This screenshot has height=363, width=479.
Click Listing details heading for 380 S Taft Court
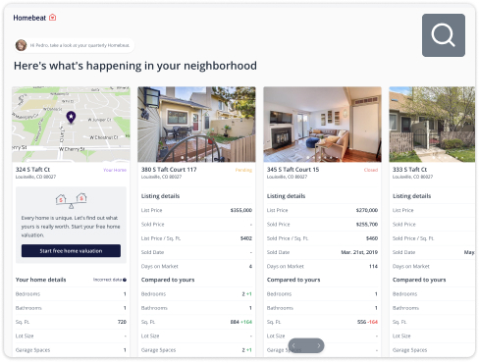pos(160,196)
